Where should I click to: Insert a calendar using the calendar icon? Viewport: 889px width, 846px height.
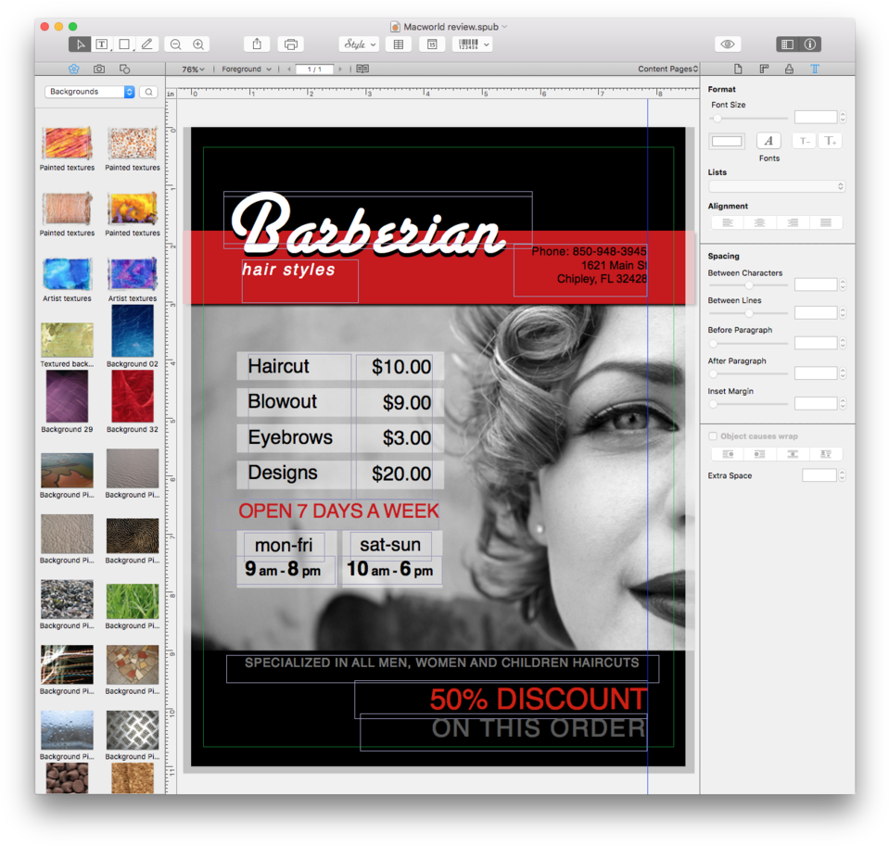coord(432,44)
